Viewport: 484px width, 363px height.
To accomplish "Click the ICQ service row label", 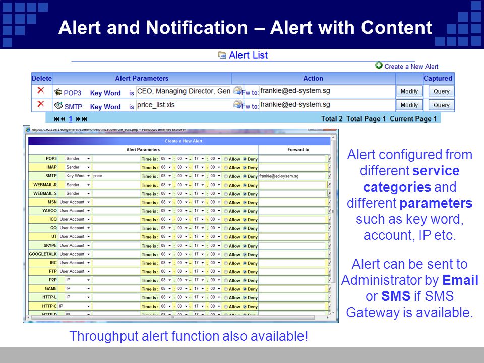I will pos(53,219).
